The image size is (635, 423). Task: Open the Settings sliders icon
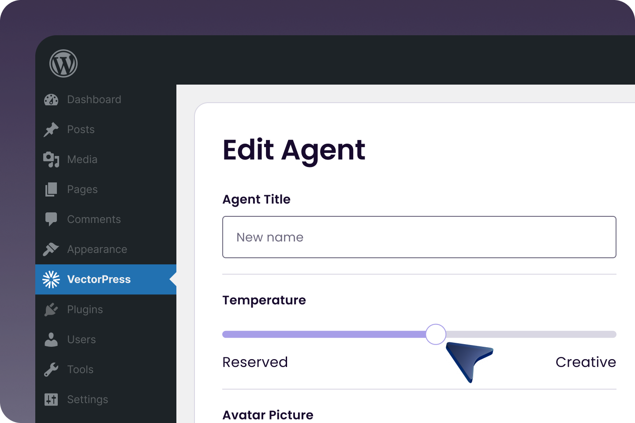coord(51,399)
